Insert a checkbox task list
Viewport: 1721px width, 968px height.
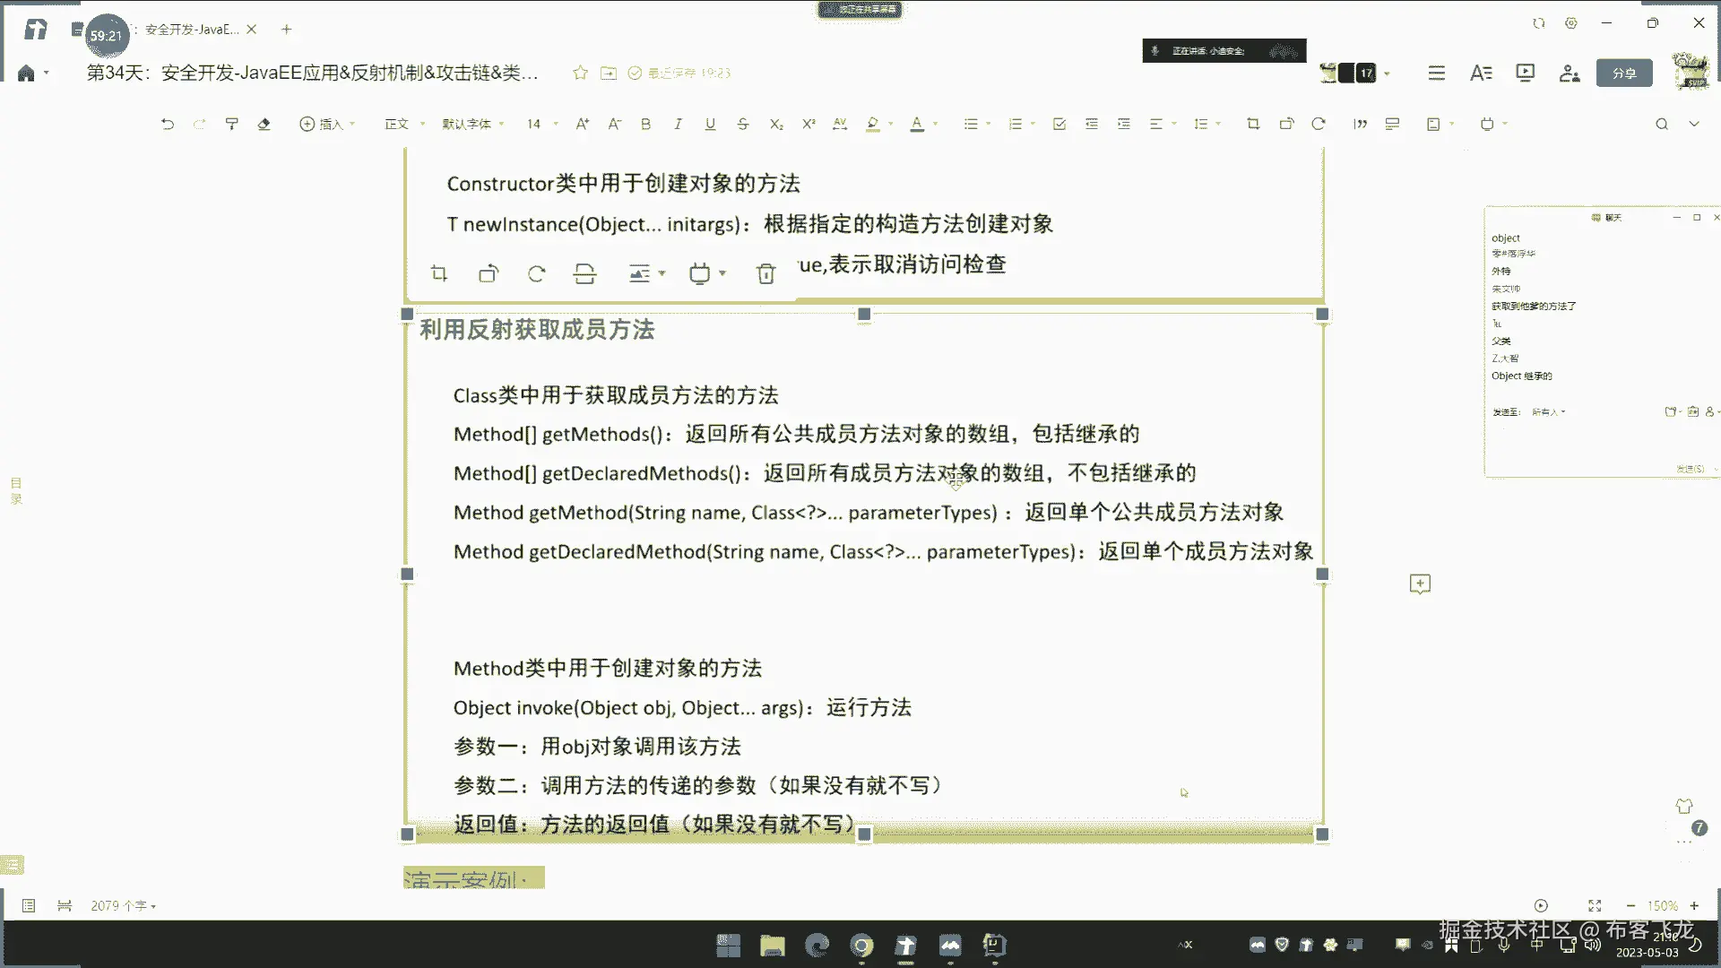pyautogui.click(x=1059, y=124)
